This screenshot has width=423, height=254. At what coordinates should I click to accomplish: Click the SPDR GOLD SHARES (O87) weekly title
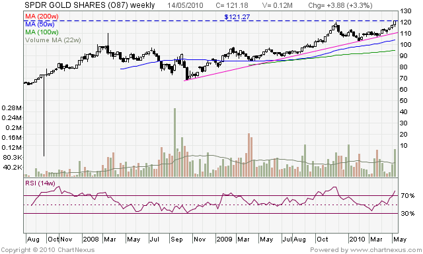click(x=90, y=5)
